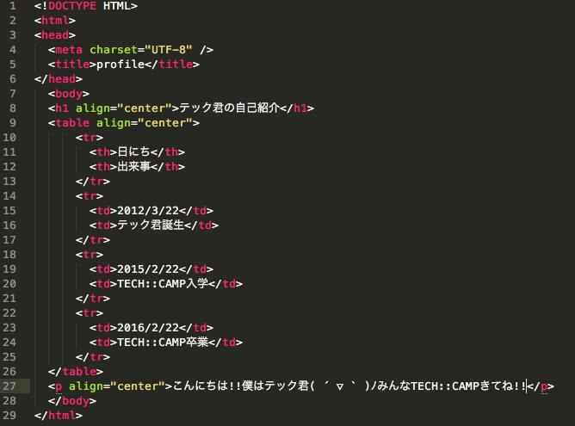Click the date 2012/3/22

(x=148, y=211)
